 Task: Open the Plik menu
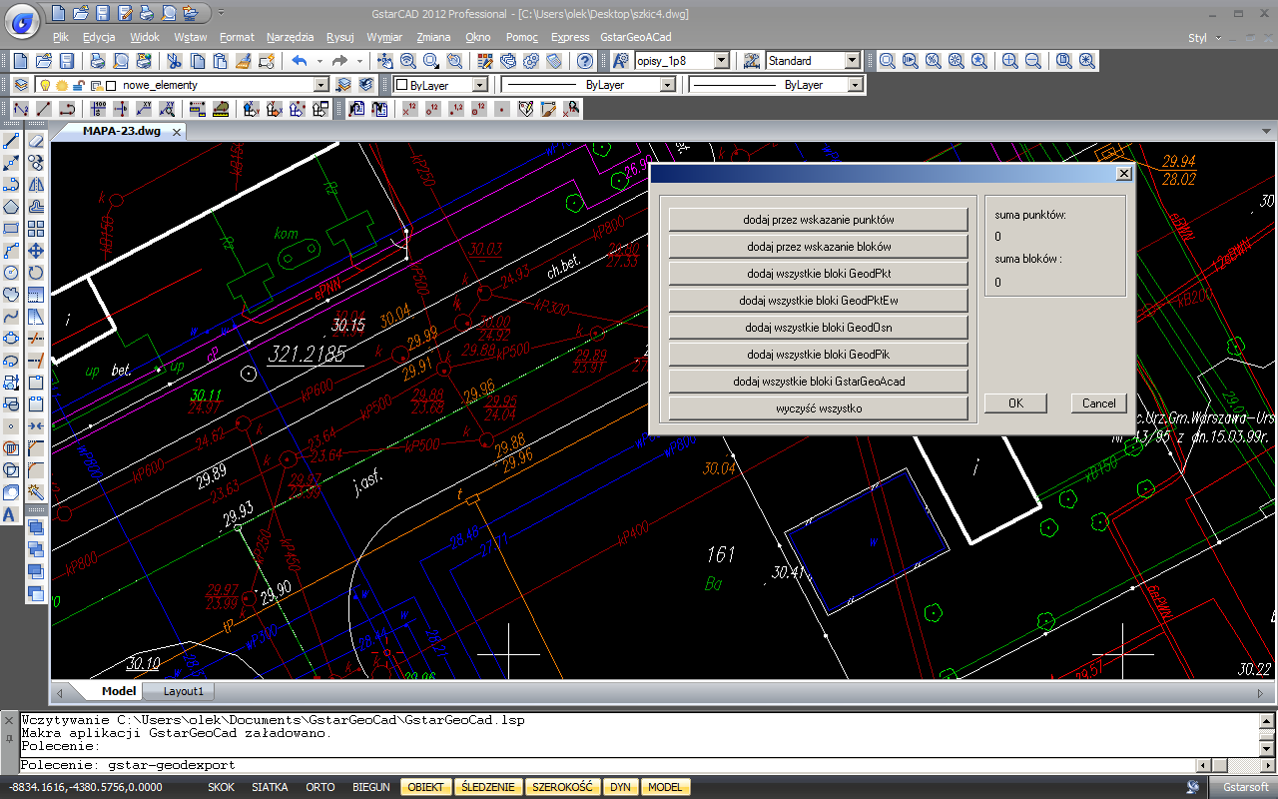60,37
